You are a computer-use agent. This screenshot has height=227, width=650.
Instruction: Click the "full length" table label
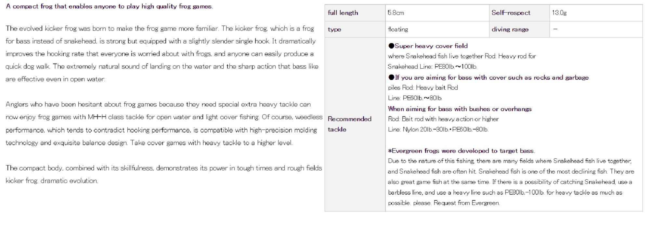(x=343, y=13)
